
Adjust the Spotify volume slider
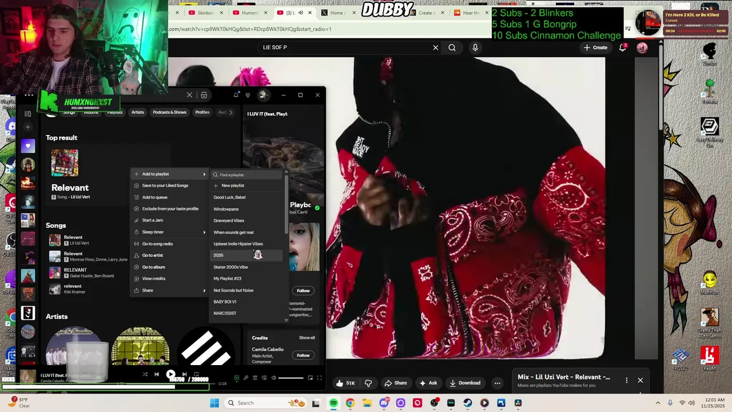coord(291,378)
